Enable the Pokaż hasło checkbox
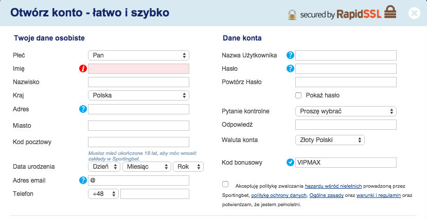 [298, 95]
